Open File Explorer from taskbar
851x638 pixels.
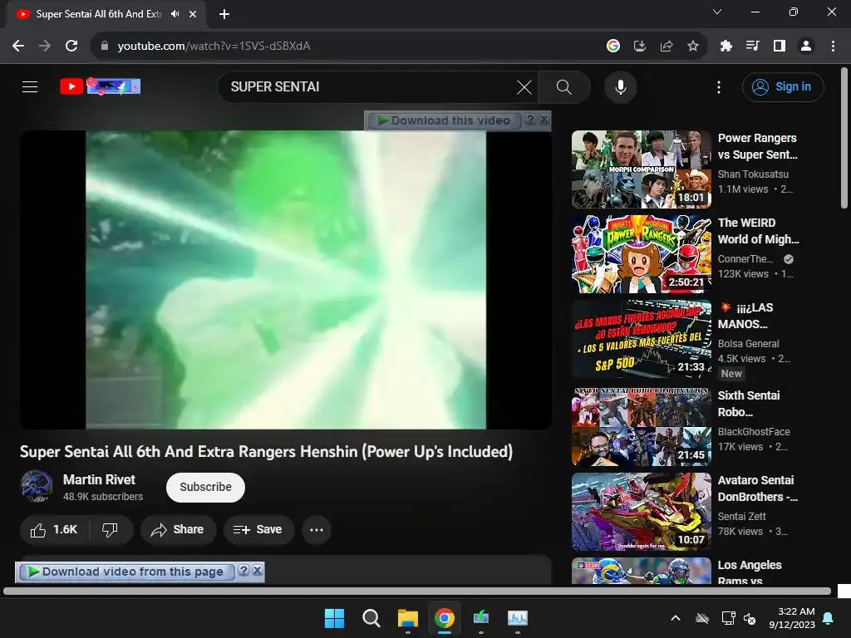pyautogui.click(x=407, y=618)
